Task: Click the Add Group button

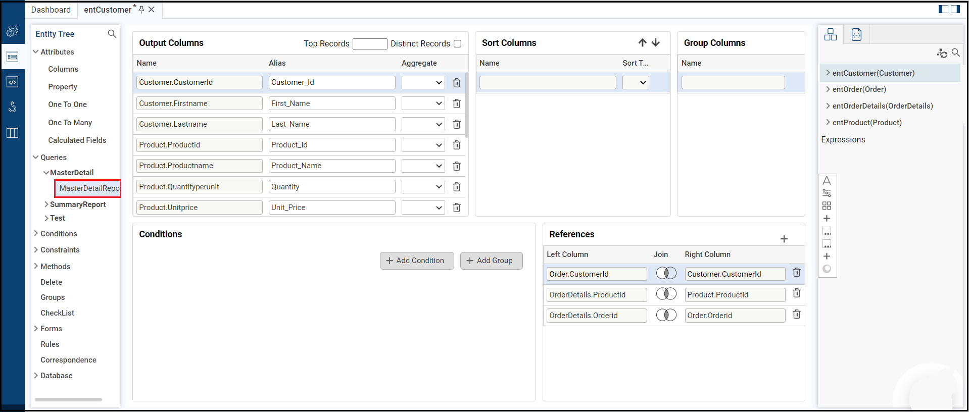Action: pos(491,261)
